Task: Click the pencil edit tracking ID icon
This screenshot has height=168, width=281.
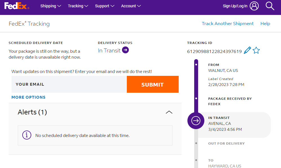Action: click(247, 51)
